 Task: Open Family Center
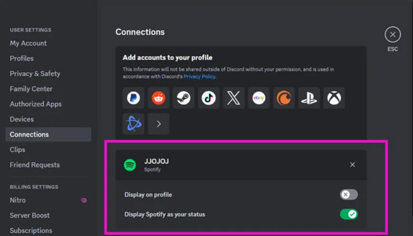(31, 89)
